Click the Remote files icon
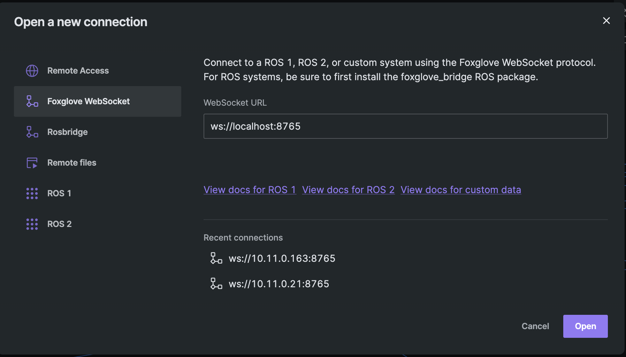The image size is (626, 357). [x=32, y=162]
